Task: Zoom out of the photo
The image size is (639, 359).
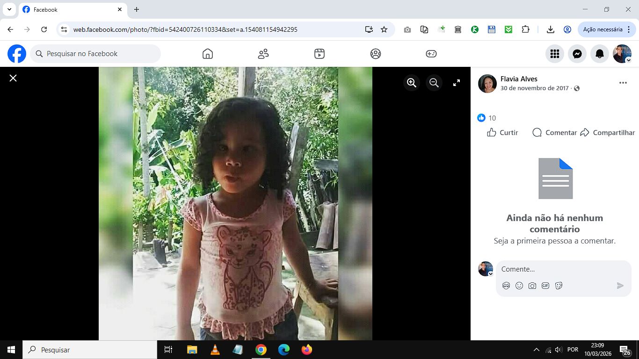Action: [x=434, y=83]
